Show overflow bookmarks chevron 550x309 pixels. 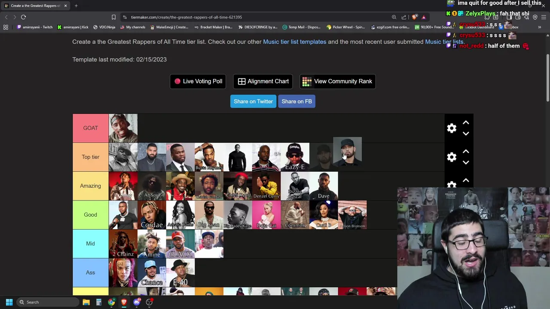[539, 27]
